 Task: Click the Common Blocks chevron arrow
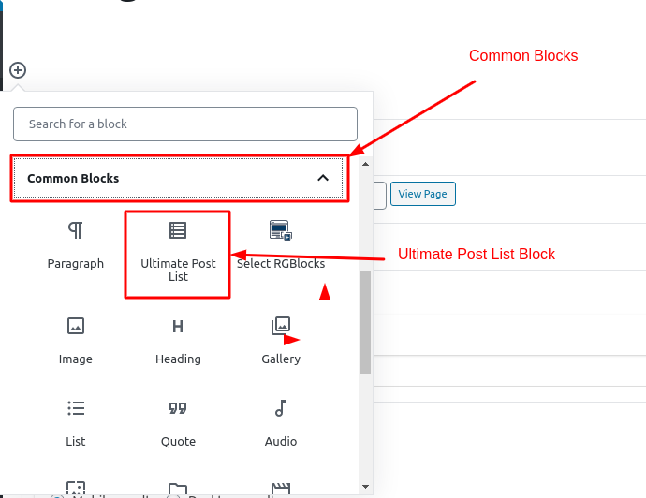(x=323, y=178)
